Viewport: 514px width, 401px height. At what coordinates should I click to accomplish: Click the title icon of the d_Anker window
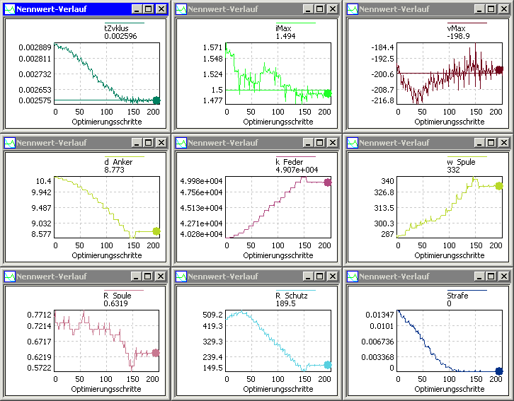[9, 142]
